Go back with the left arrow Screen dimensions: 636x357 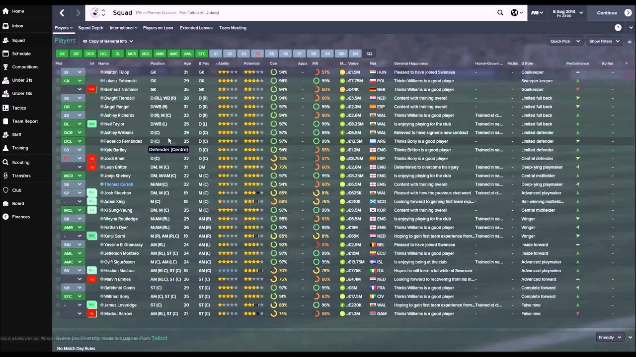pos(62,13)
